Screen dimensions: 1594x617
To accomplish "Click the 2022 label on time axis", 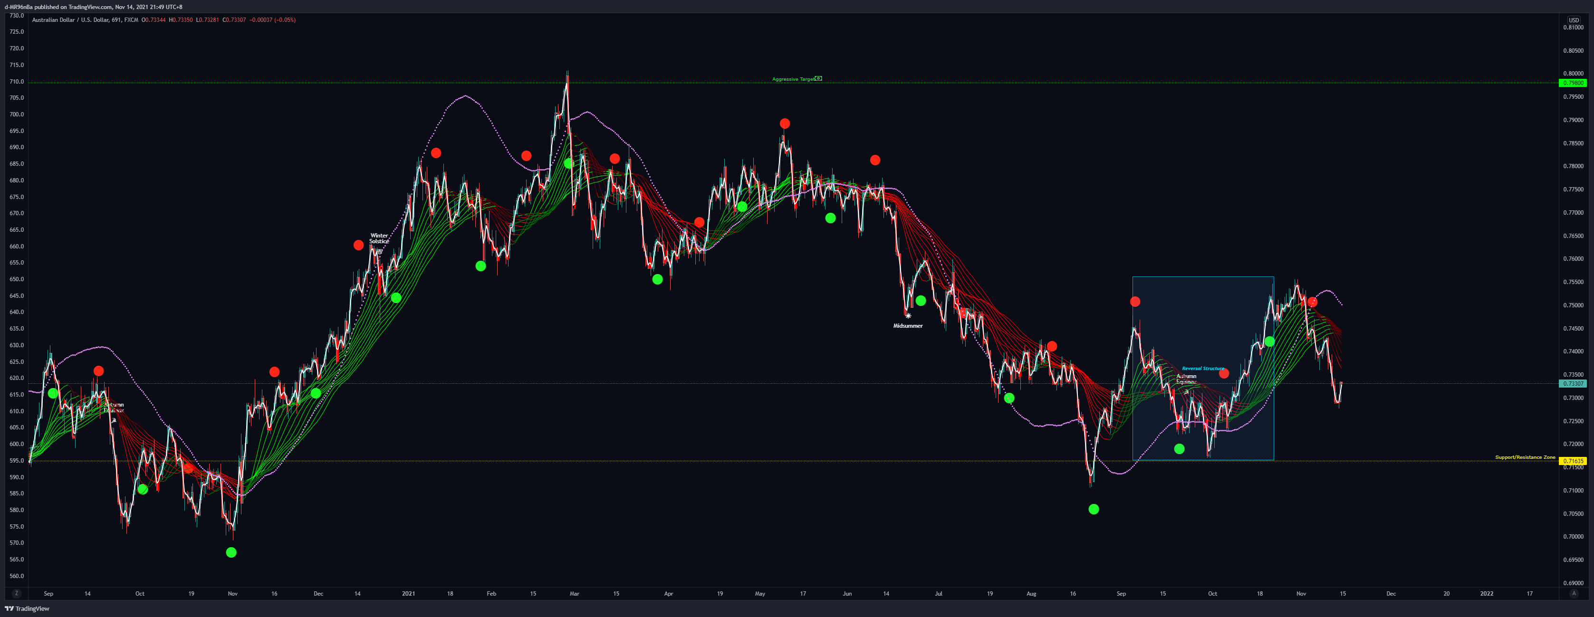I will (x=1486, y=594).
